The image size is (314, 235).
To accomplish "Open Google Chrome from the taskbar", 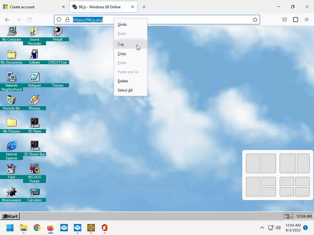I will [37, 228].
